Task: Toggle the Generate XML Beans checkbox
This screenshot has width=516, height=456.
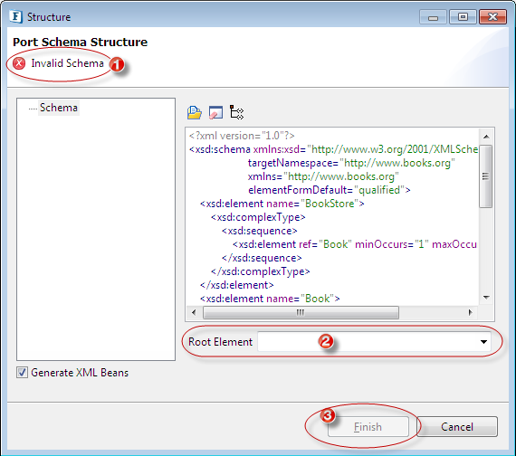Action: click(x=22, y=373)
